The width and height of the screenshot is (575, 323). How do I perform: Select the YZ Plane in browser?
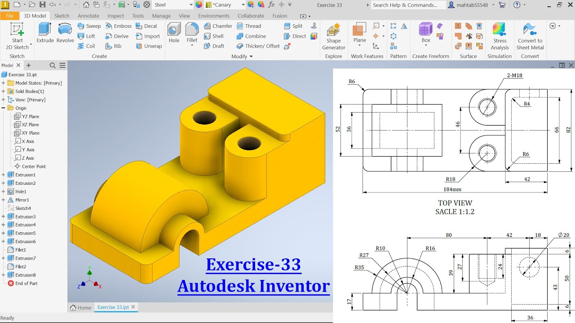click(x=27, y=116)
